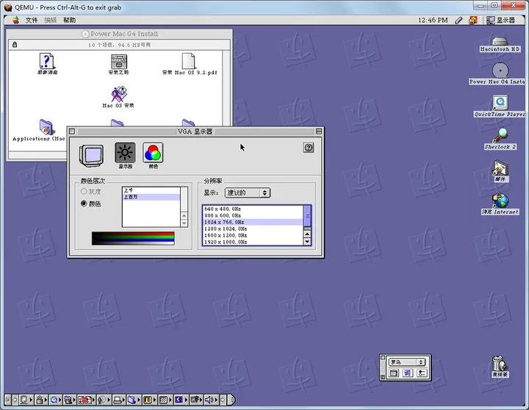Click the monitor screen icon in VGA panel
The image size is (529, 410).
pos(91,156)
